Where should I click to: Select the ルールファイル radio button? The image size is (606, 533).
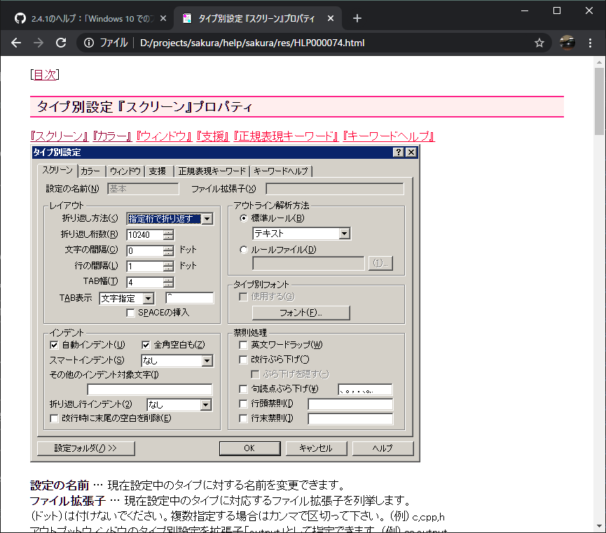click(x=243, y=250)
